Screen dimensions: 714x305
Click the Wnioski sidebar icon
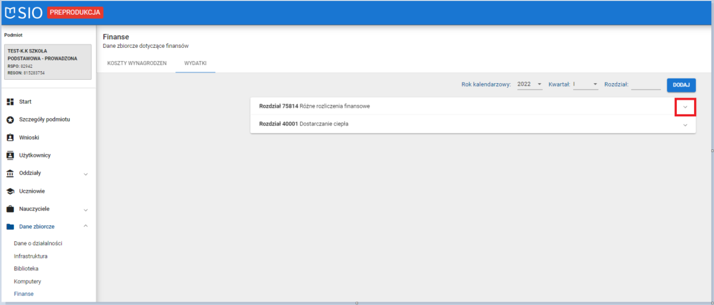[10, 138]
